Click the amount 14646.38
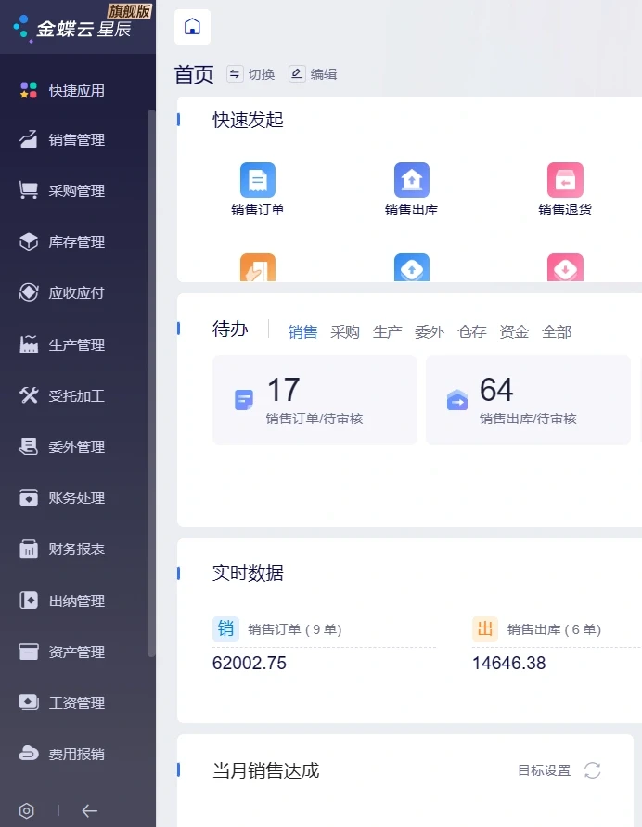Screen dimensions: 642x827 tap(508, 663)
